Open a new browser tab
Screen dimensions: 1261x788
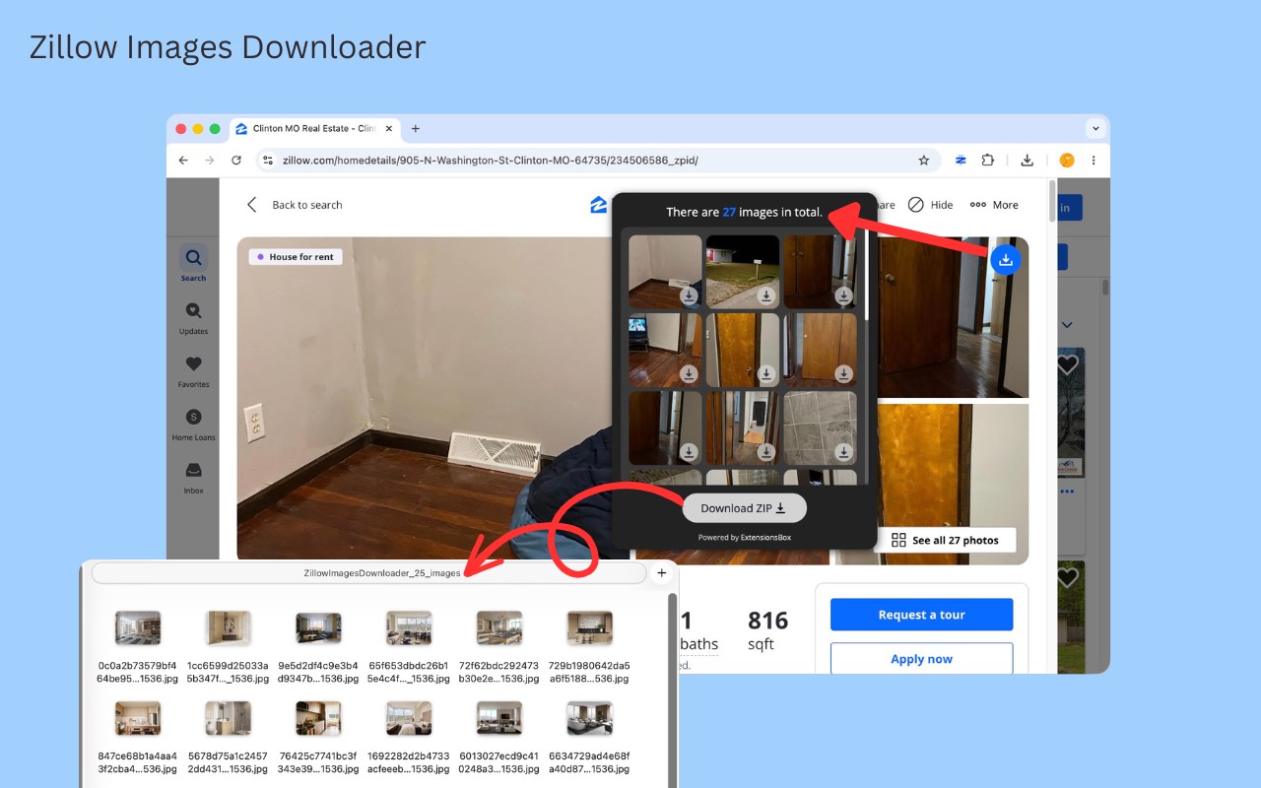tap(416, 129)
